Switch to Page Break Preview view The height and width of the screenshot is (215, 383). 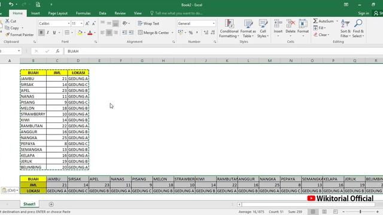[x=336, y=211]
